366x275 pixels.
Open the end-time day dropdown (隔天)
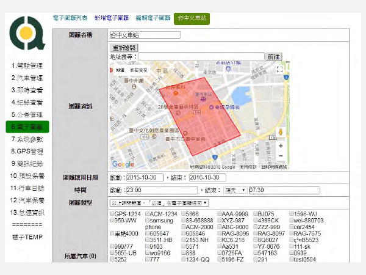tap(235, 190)
